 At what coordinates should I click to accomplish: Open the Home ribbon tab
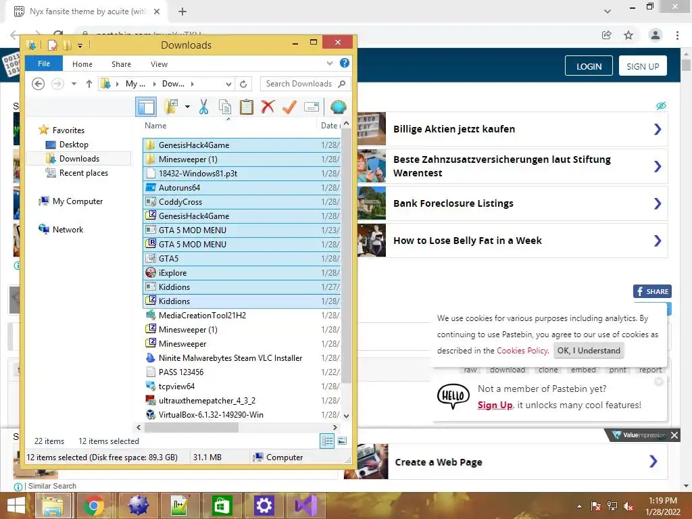tap(82, 64)
